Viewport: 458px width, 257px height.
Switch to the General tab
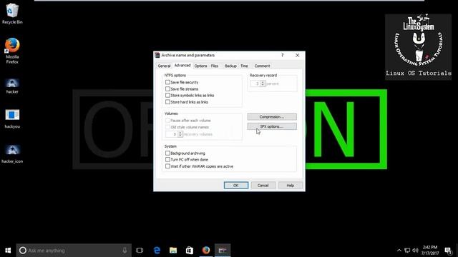click(x=164, y=66)
